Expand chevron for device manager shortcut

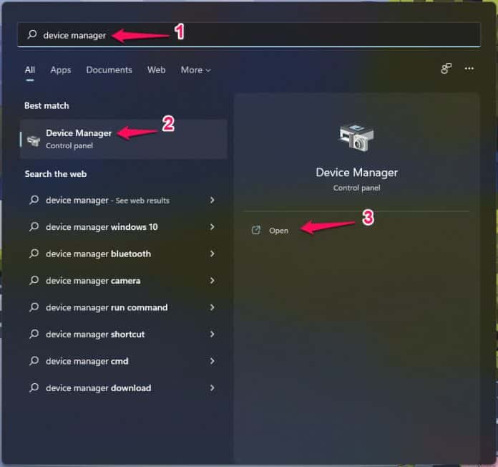coord(213,334)
